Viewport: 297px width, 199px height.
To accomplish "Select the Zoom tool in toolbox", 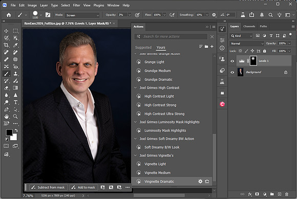I will tap(15, 116).
